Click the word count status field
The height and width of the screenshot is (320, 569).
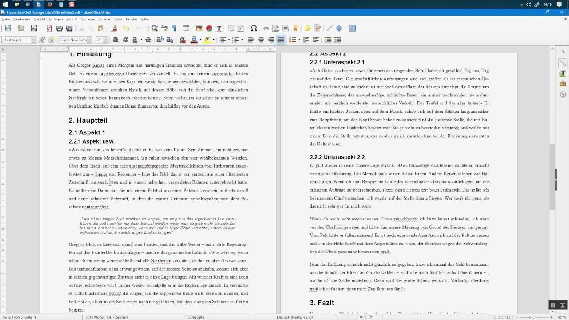[x=107, y=317]
